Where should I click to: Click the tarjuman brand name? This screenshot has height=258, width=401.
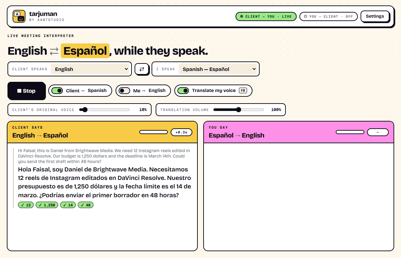click(x=43, y=14)
